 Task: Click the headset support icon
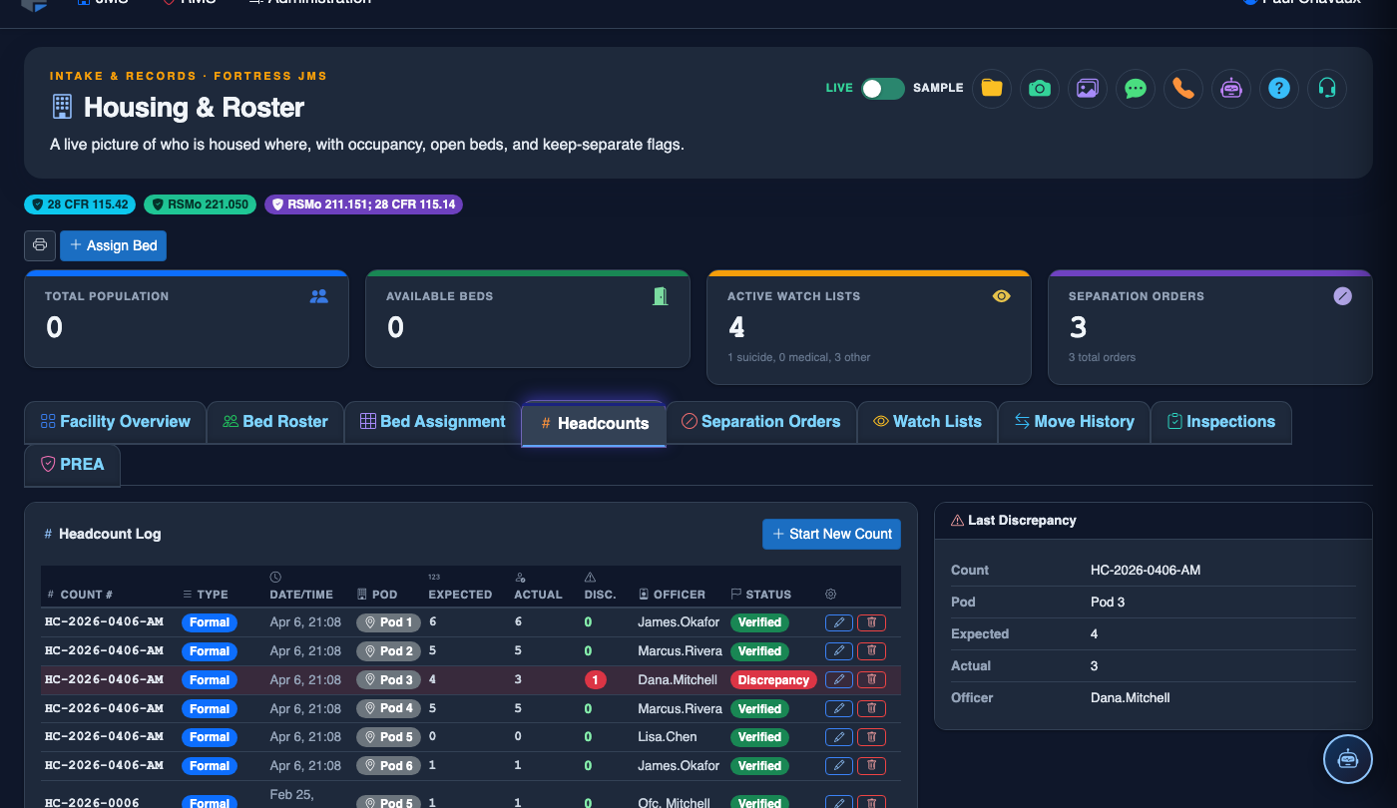[x=1326, y=88]
